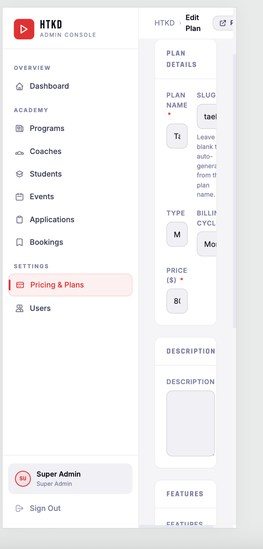The height and width of the screenshot is (549, 263).
Task: Click into the Description text area
Action: [x=191, y=423]
